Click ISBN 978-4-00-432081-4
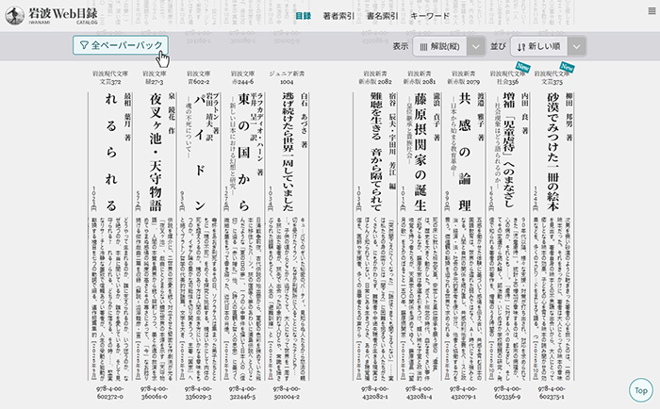Screen dimensions: 660x409 419,393
